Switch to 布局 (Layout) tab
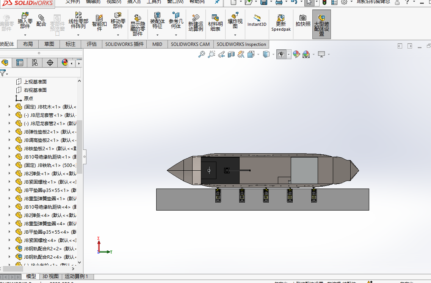Image resolution: width=431 pixels, height=283 pixels. coord(28,44)
